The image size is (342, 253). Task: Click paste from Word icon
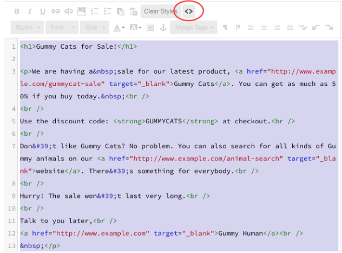pyautogui.click(x=134, y=11)
